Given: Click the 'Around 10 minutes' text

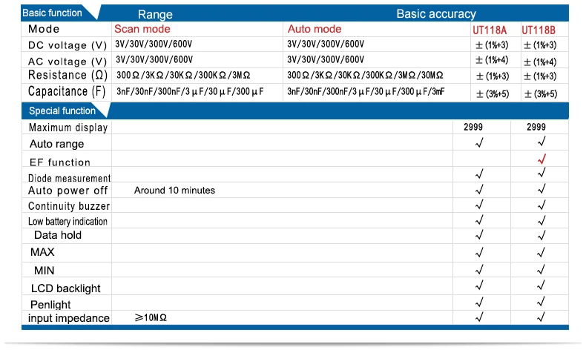Looking at the screenshot, I should click(174, 190).
